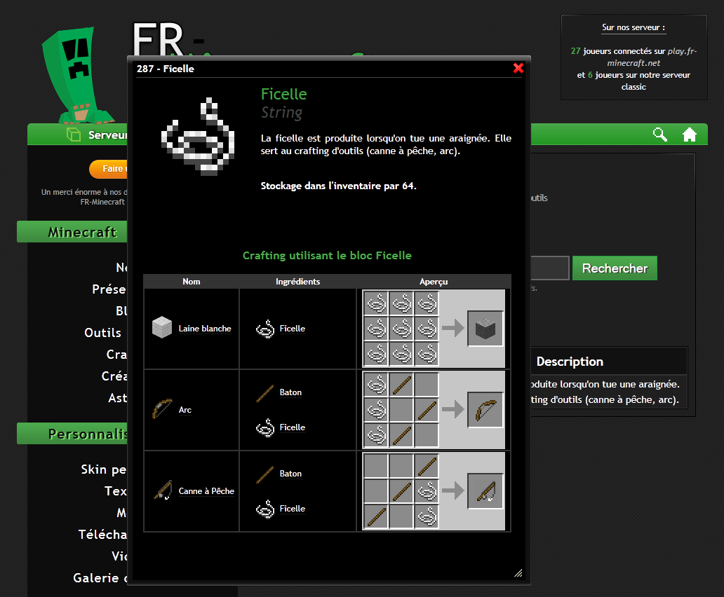Open the Ficelle link in Canne à Pêche row
Image resolution: width=724 pixels, height=597 pixels.
click(293, 509)
